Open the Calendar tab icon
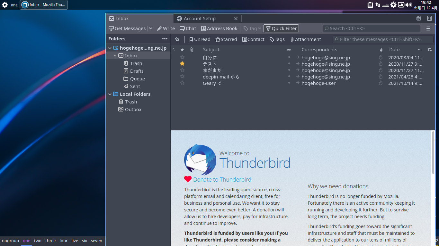 pyautogui.click(x=419, y=18)
